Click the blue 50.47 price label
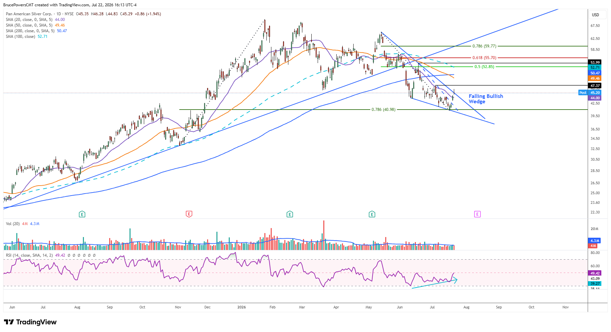The image size is (611, 332). coord(595,73)
